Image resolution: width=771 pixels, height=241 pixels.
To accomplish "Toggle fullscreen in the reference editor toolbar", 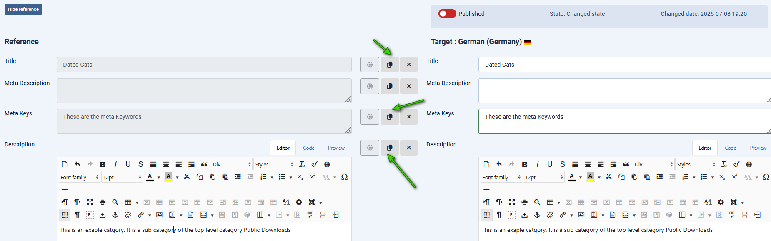I will pos(90,202).
